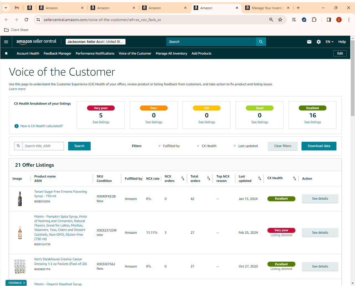
Task: Expand the CX Health filter
Action: pyautogui.click(x=207, y=146)
